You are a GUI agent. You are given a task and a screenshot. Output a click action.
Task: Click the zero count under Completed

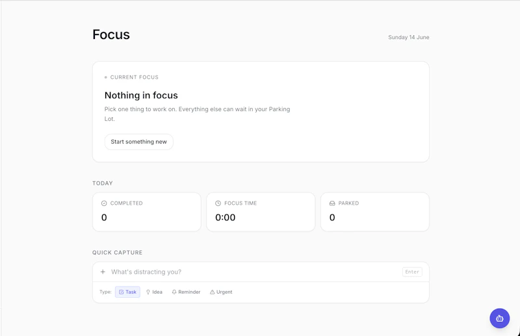tap(104, 217)
